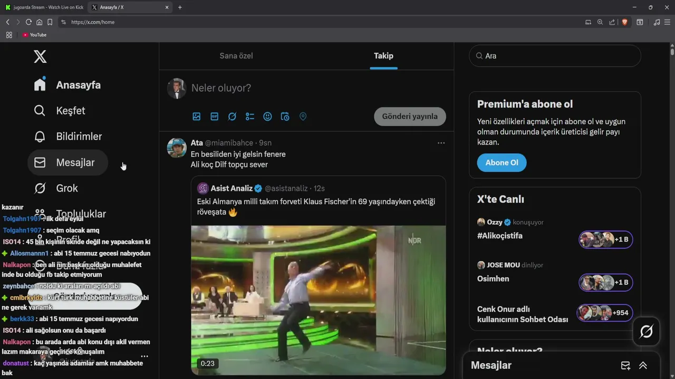Go to Anasayfa in the left sidebar

point(67,85)
